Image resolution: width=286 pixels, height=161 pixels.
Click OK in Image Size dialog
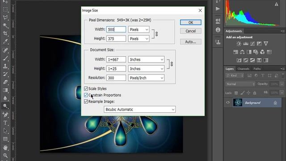pos(191,22)
